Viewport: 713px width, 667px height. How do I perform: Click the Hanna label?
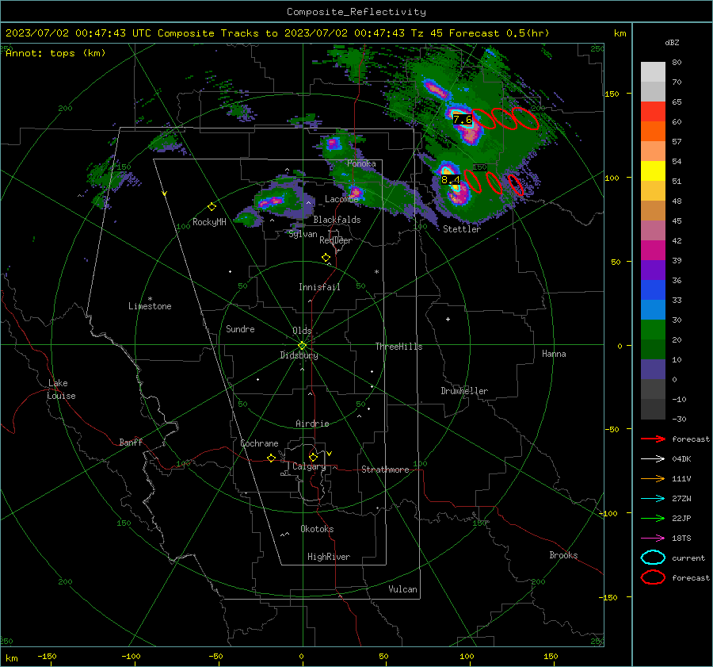[x=554, y=354]
